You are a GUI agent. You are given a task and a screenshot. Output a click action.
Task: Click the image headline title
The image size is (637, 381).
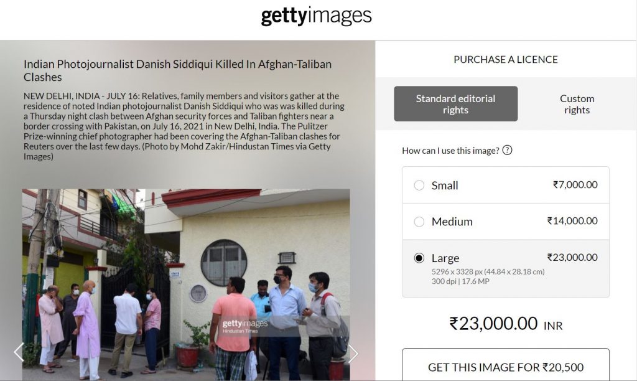point(177,70)
